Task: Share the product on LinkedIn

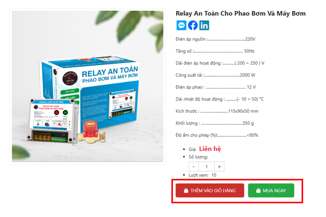Action: 204,25
